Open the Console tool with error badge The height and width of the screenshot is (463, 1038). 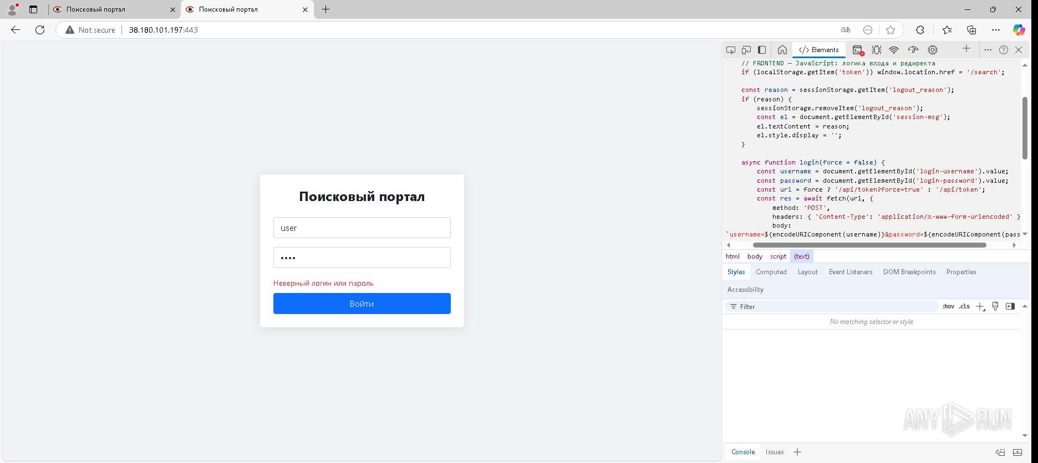[858, 50]
